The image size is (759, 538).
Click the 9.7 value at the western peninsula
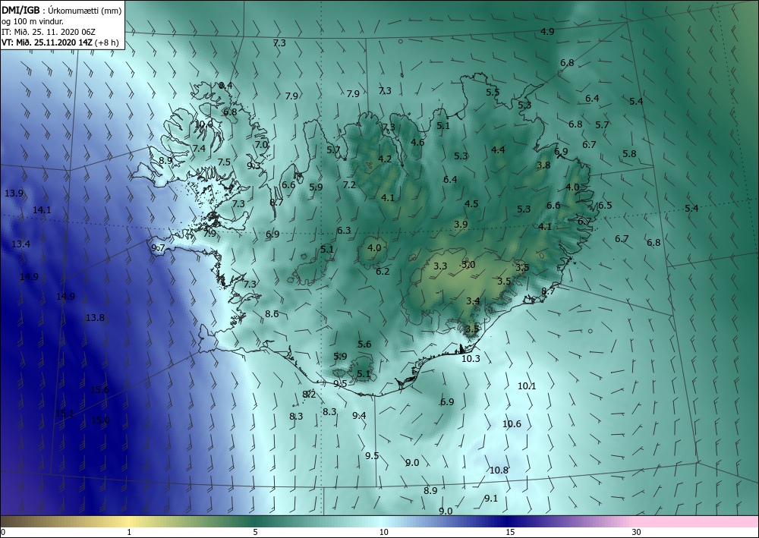click(x=159, y=248)
